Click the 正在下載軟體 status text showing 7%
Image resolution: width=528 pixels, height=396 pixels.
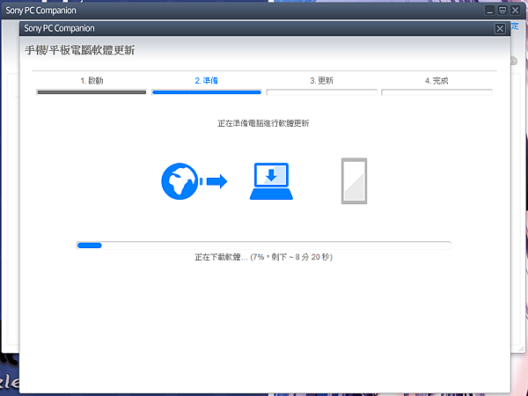pos(264,257)
